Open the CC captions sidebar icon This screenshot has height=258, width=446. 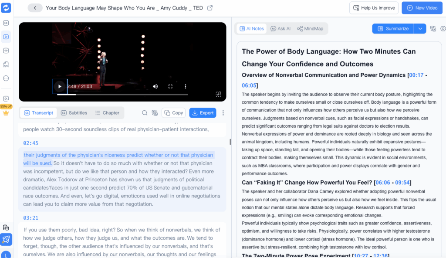point(6,23)
